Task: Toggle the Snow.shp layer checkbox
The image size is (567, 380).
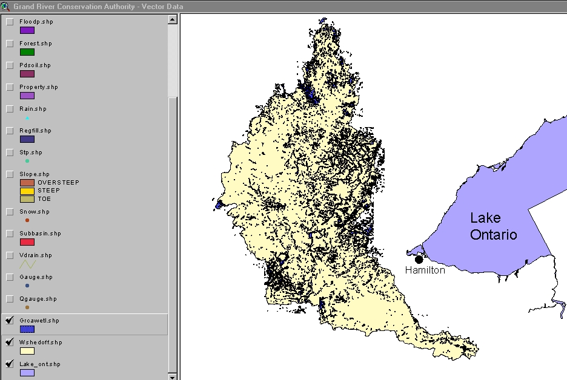Action: coord(10,212)
